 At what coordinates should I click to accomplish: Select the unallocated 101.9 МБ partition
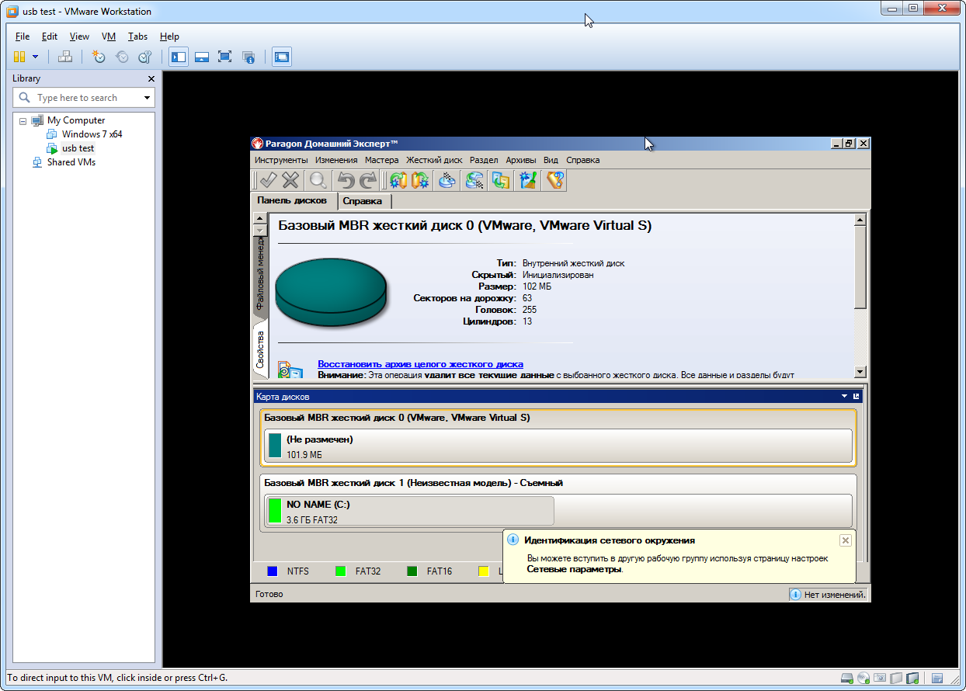pos(558,446)
